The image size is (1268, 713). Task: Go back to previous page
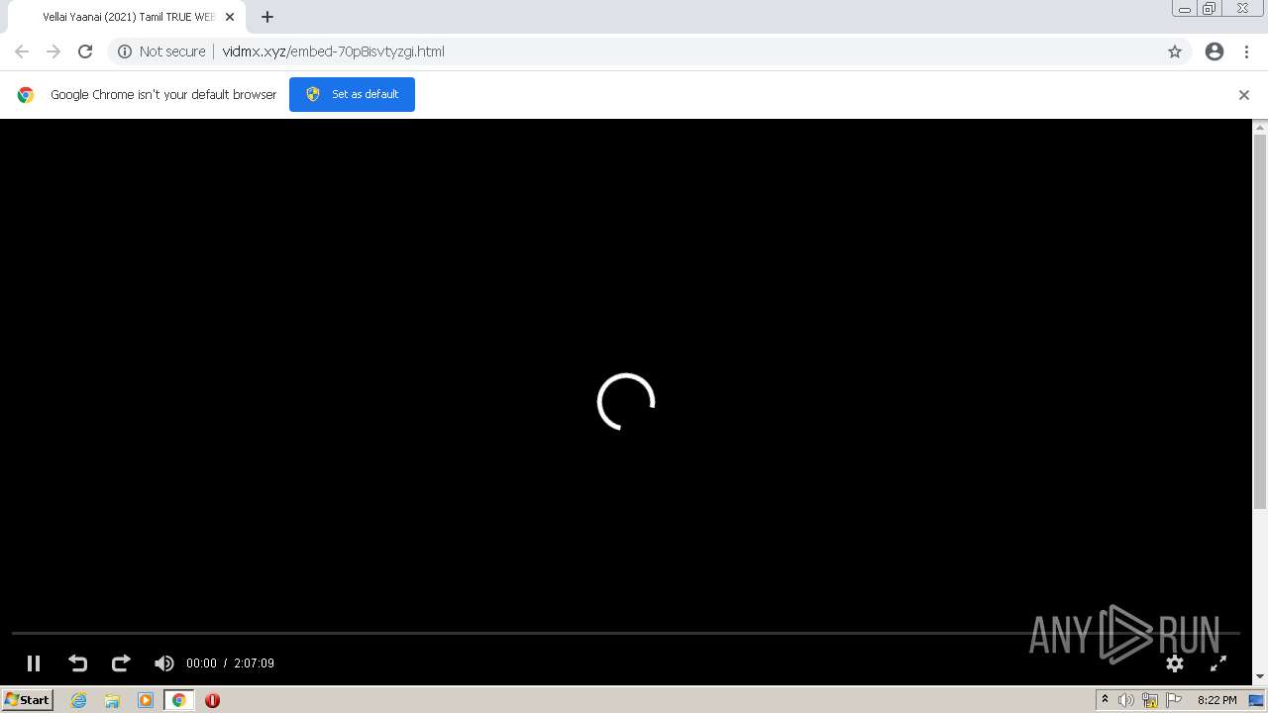click(22, 51)
